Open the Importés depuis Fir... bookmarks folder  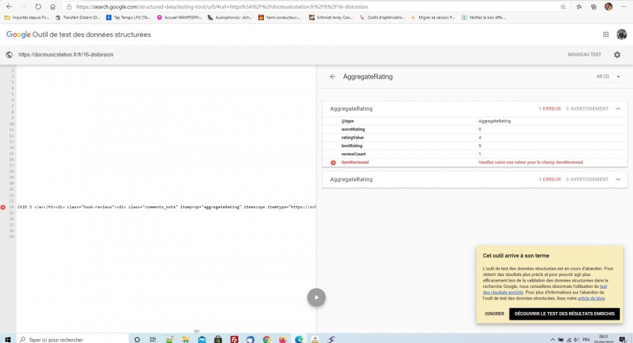point(26,17)
